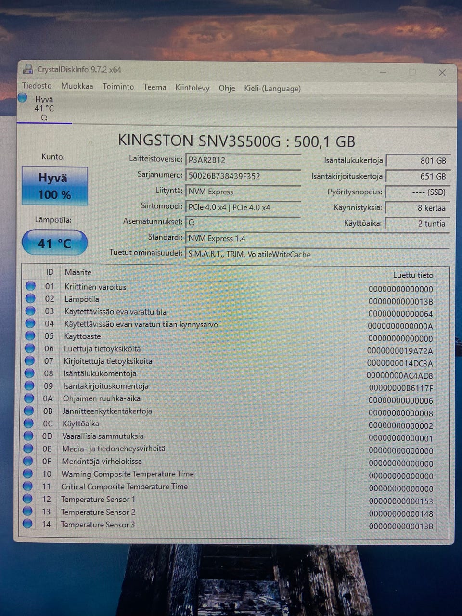Click status icon for Temperature Sensor 3

27,524
